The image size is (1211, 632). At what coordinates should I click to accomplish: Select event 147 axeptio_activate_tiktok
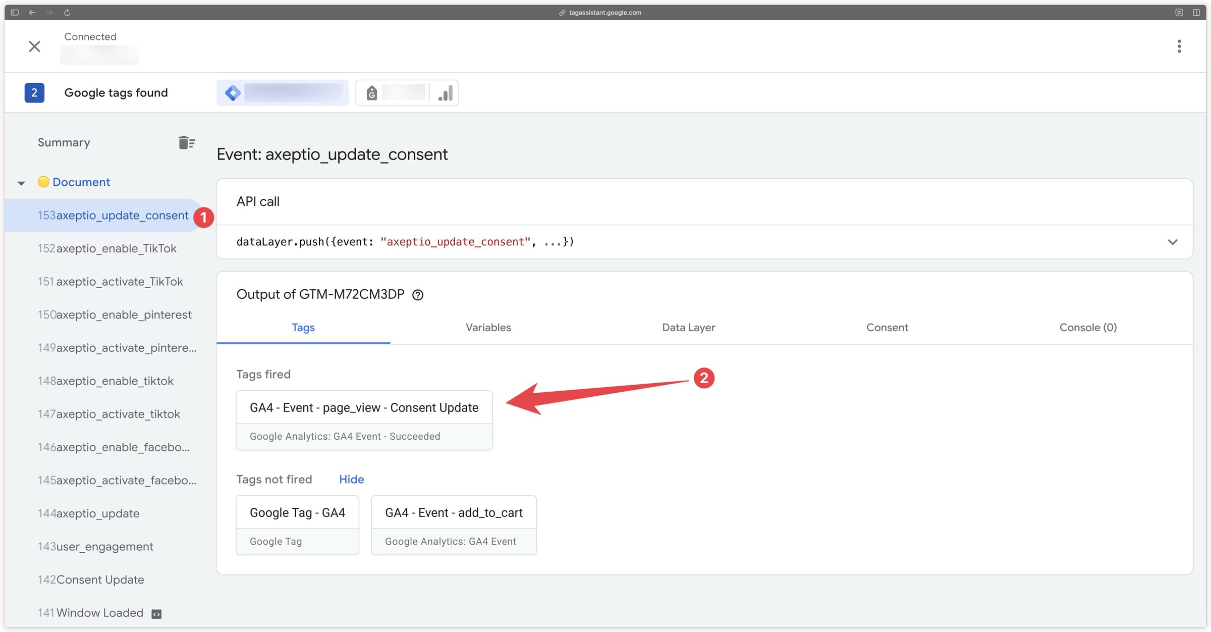point(108,414)
